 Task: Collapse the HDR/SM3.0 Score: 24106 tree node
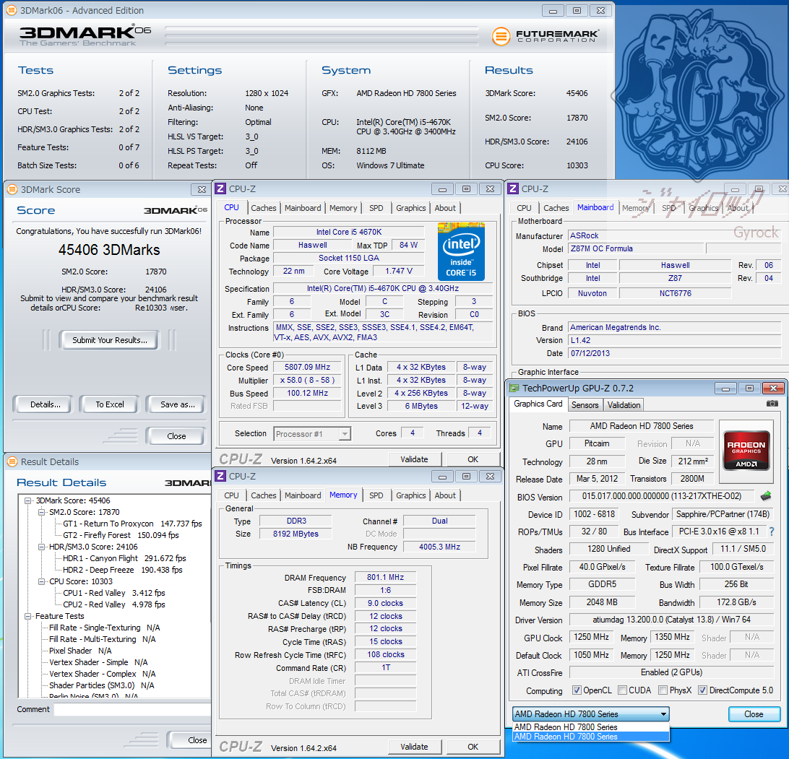click(42, 547)
